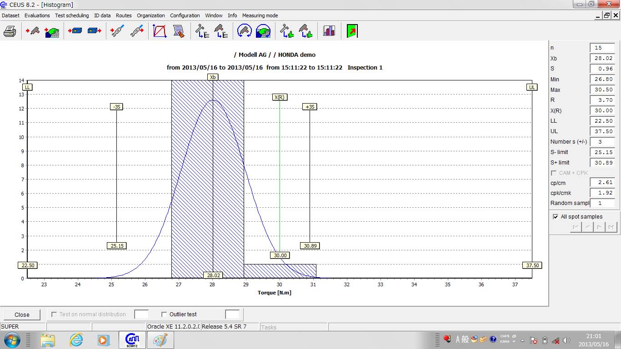Image resolution: width=621 pixels, height=349 pixels.
Task: Click the S+ limit field showing 30.89
Action: click(602, 163)
